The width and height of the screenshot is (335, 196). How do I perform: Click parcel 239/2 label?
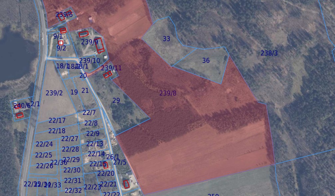[x=54, y=93]
